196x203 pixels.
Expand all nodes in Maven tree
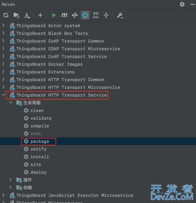tap(96, 15)
